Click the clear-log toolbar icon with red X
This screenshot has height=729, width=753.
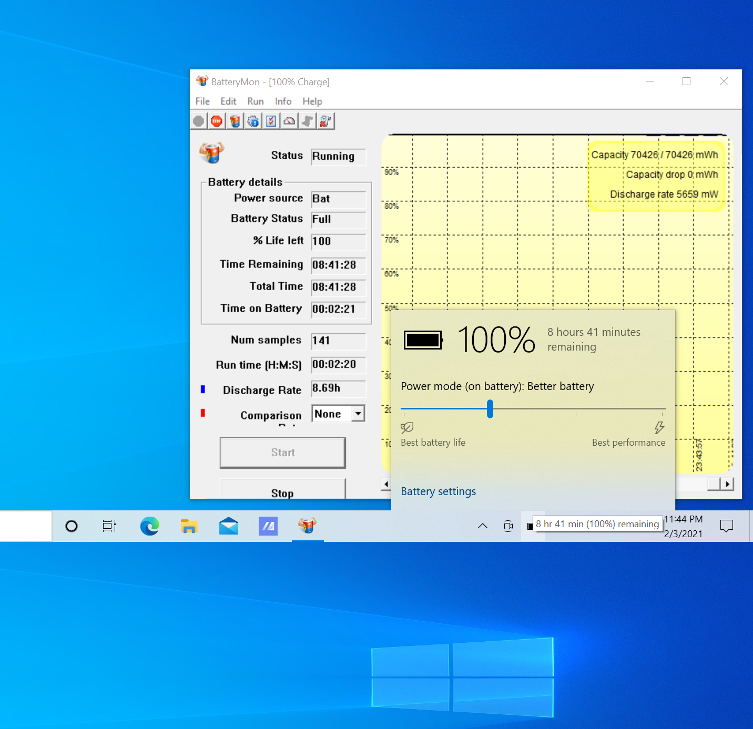325,121
